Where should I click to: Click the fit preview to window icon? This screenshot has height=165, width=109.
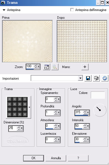point(47,67)
